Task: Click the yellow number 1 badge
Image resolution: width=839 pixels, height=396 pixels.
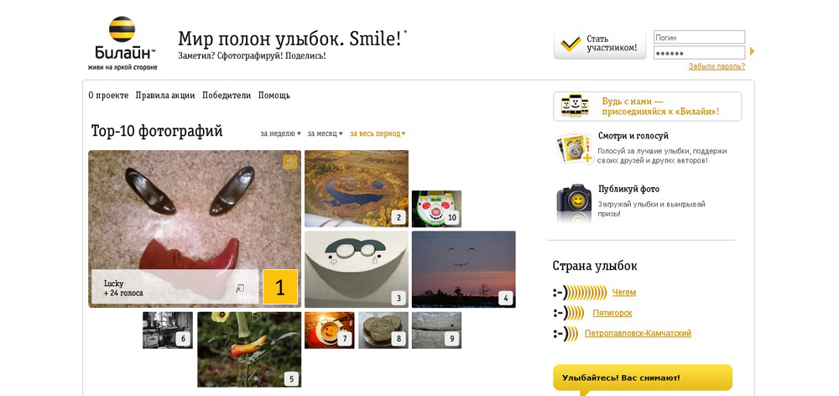Action: tap(280, 288)
